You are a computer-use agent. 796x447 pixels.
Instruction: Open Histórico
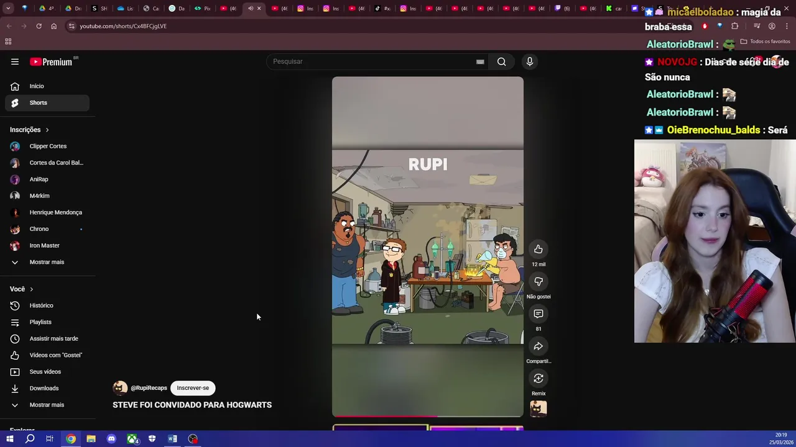pos(47,305)
